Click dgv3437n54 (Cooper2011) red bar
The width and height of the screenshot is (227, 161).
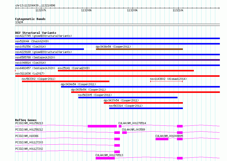pos(143,103)
